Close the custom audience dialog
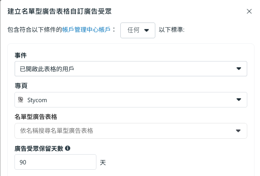Screen dimensions: 260x176 [x=249, y=11]
